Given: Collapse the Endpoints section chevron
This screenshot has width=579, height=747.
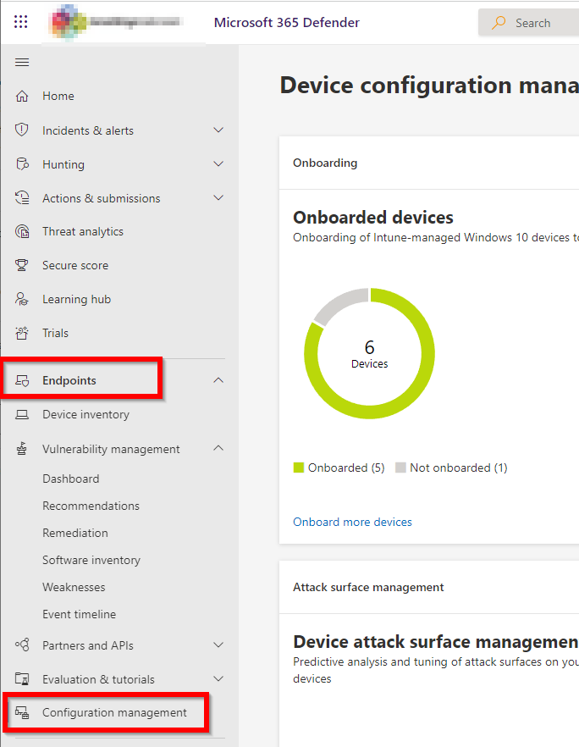Looking at the screenshot, I should (x=218, y=380).
